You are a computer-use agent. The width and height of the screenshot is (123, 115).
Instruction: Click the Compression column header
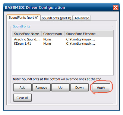point(53,34)
